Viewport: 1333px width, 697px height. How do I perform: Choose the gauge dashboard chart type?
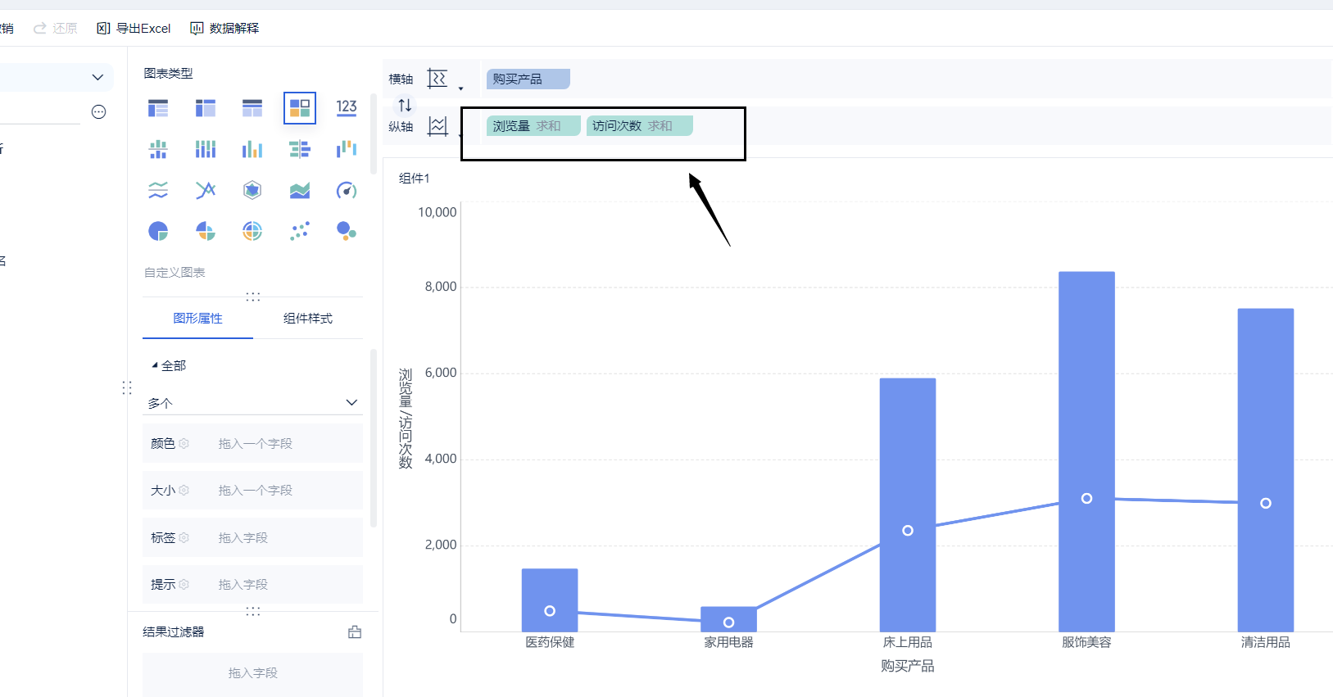point(347,191)
